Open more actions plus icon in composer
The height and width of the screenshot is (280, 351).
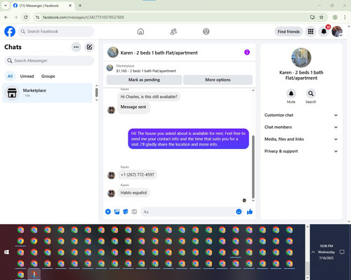click(x=108, y=211)
